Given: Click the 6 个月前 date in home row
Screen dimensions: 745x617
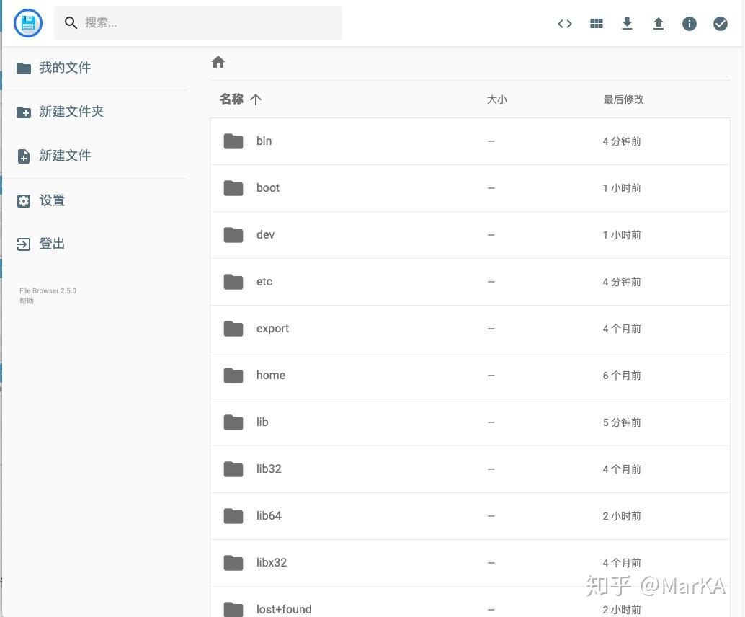Looking at the screenshot, I should tap(622, 376).
